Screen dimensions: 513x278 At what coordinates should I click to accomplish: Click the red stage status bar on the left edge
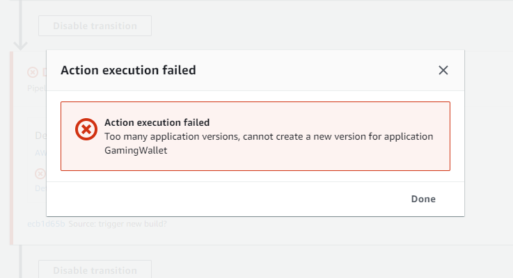click(x=11, y=148)
